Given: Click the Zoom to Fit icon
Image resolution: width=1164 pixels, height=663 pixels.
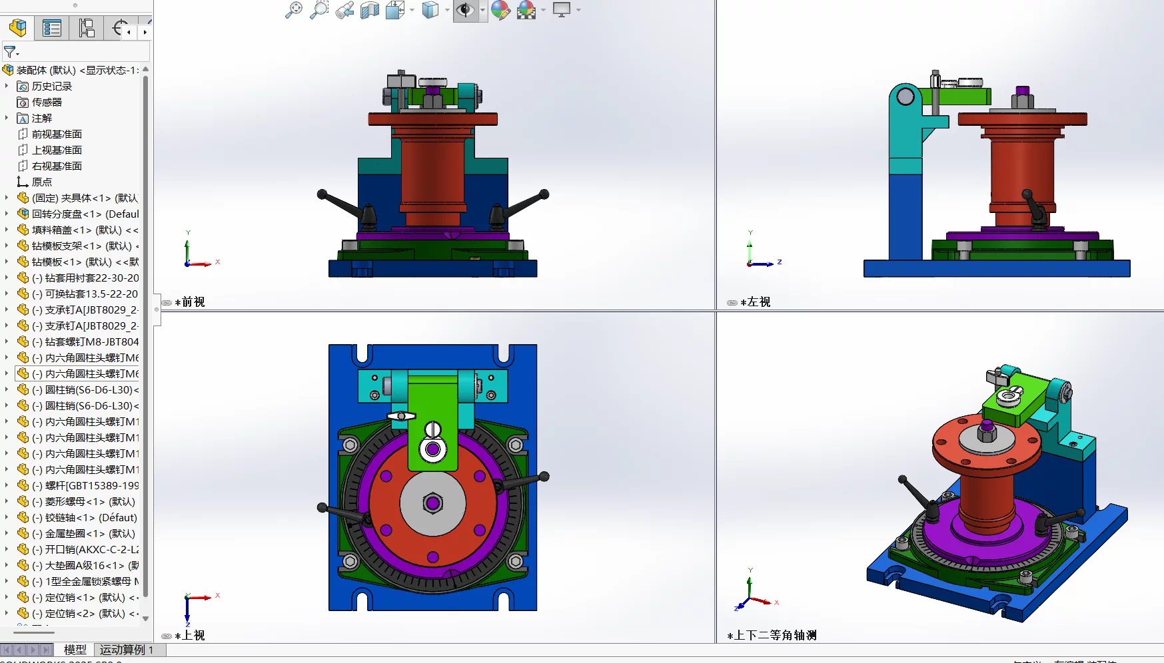Looking at the screenshot, I should (x=294, y=10).
